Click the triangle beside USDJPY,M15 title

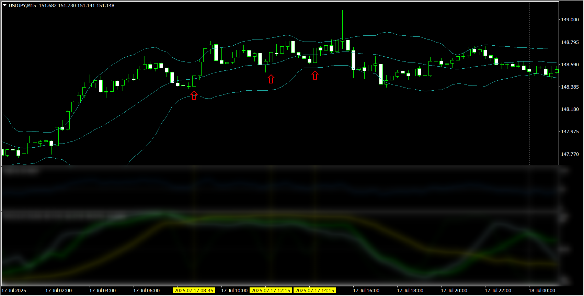click(5, 5)
